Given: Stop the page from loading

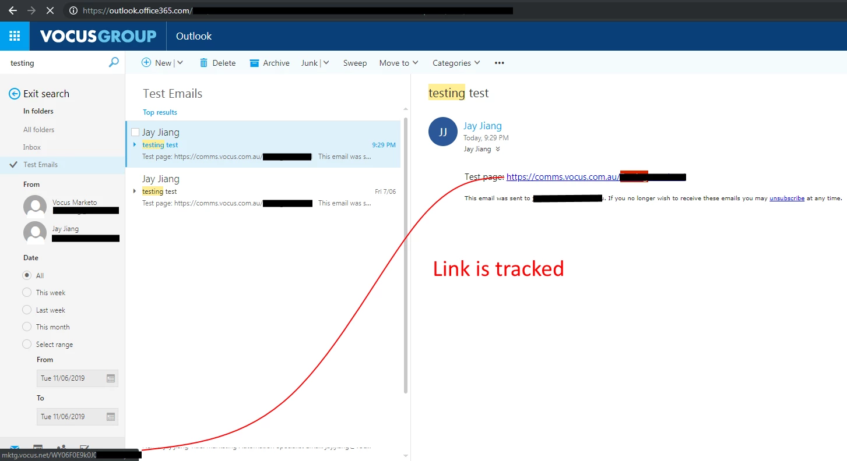Looking at the screenshot, I should click(50, 10).
